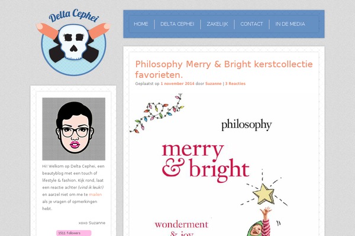
Task: Select CONTACT in the navigation bar
Action: coord(251,24)
